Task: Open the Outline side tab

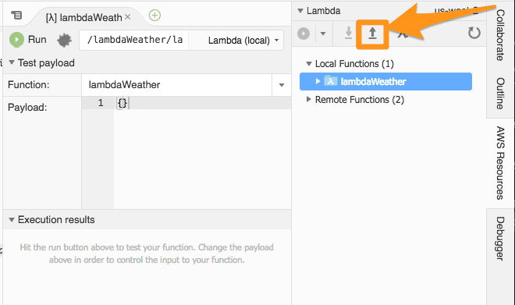Action: click(x=500, y=94)
